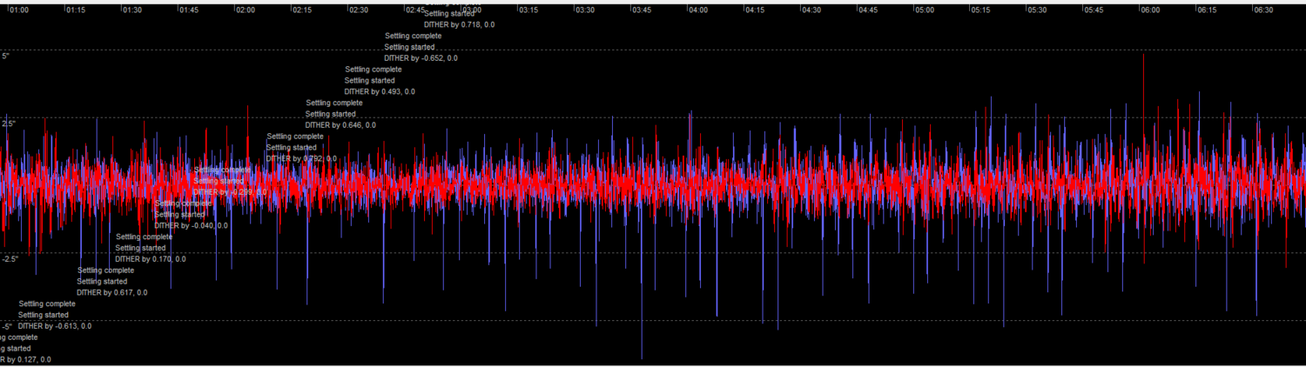1306x367 pixels.
Task: Select the 'DITHER by -0.040, 0.0' annotation
Action: pyautogui.click(x=192, y=225)
